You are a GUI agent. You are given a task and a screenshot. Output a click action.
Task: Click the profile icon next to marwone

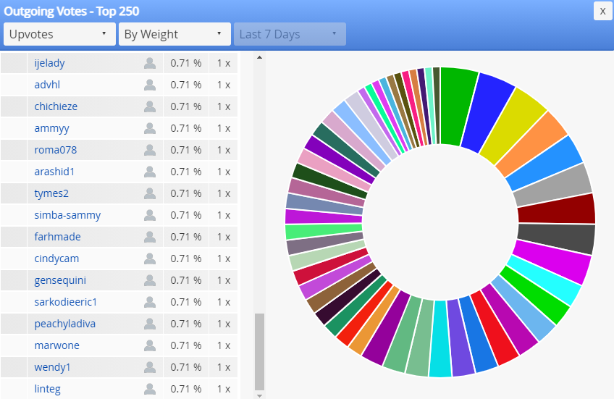[x=150, y=345]
